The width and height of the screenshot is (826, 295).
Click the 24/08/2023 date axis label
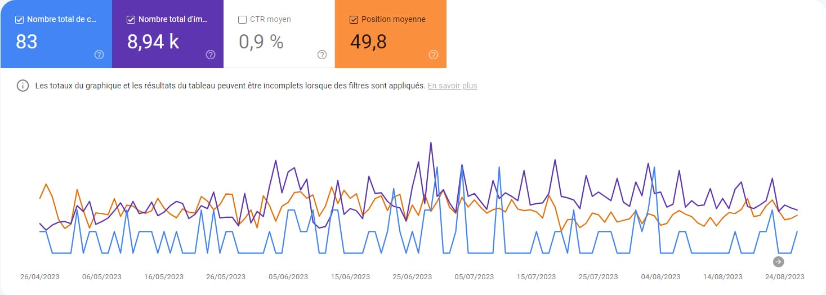pyautogui.click(x=784, y=277)
